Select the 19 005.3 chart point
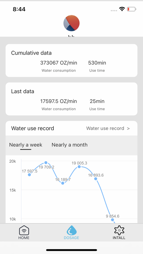This screenshot has width=143, height=254. [x=79, y=167]
